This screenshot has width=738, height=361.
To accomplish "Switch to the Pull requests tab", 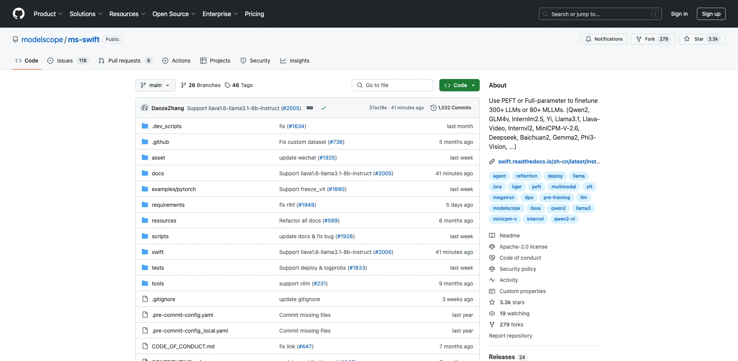I will point(126,61).
